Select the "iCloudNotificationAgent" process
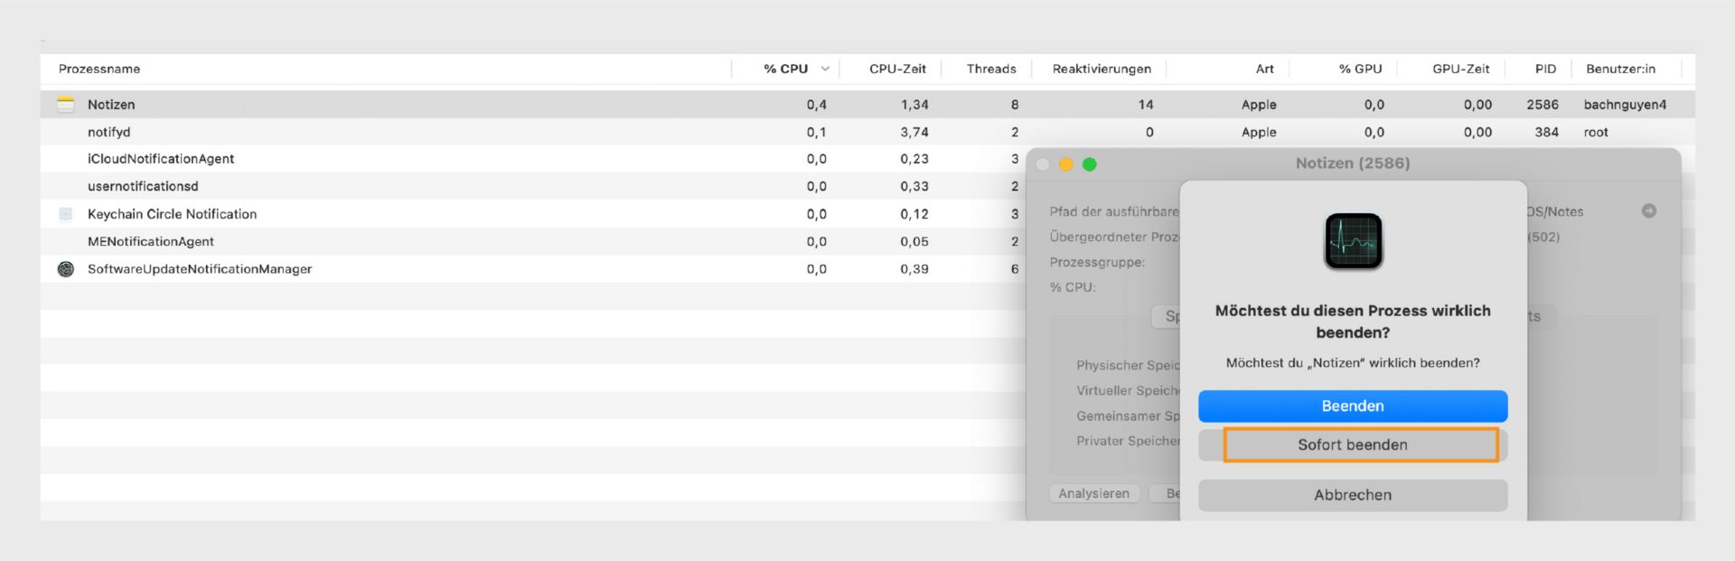This screenshot has height=561, width=1735. 161,159
